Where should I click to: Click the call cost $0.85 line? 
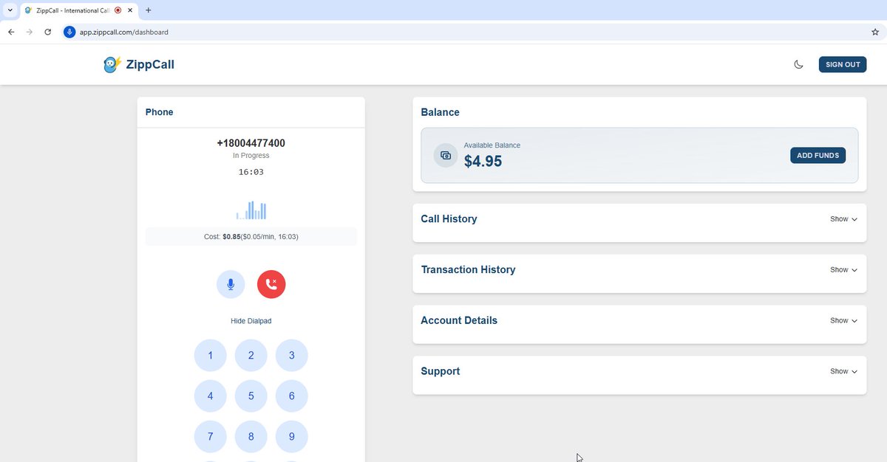click(251, 237)
